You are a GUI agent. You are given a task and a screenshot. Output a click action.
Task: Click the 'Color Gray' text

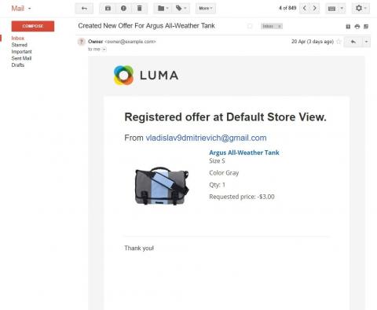pos(224,173)
